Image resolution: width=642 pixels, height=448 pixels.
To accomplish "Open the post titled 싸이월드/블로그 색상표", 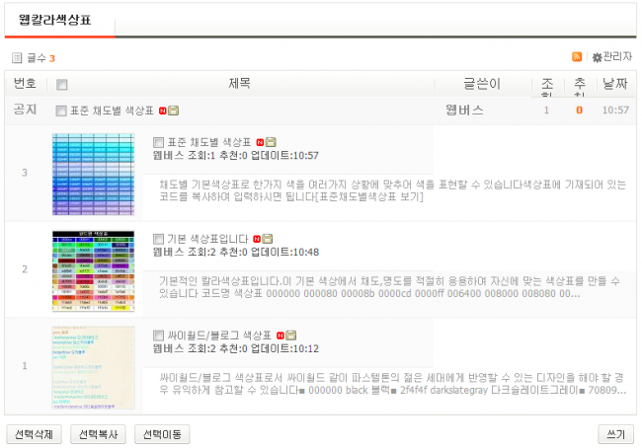I will 219,336.
